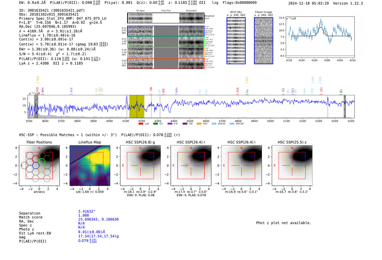Open the Lineflux Map panel
Image resolution: width=382 pixels, height=260 pixels.
pos(90,166)
